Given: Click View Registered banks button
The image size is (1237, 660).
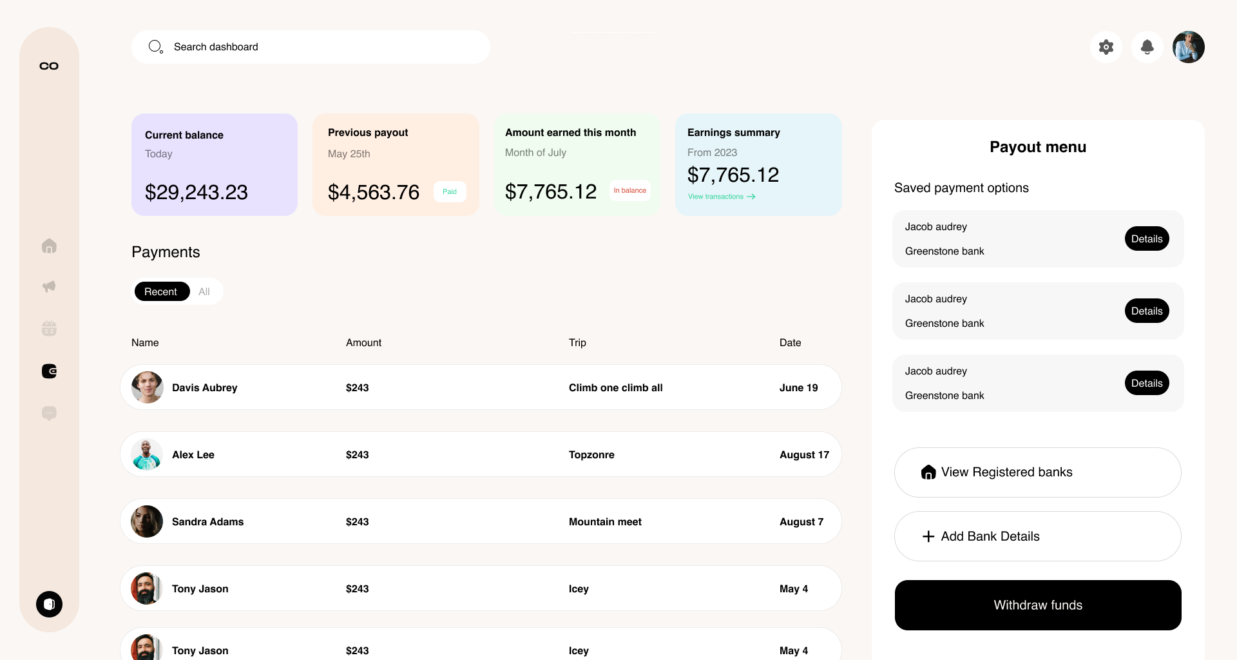Looking at the screenshot, I should pyautogui.click(x=1037, y=472).
